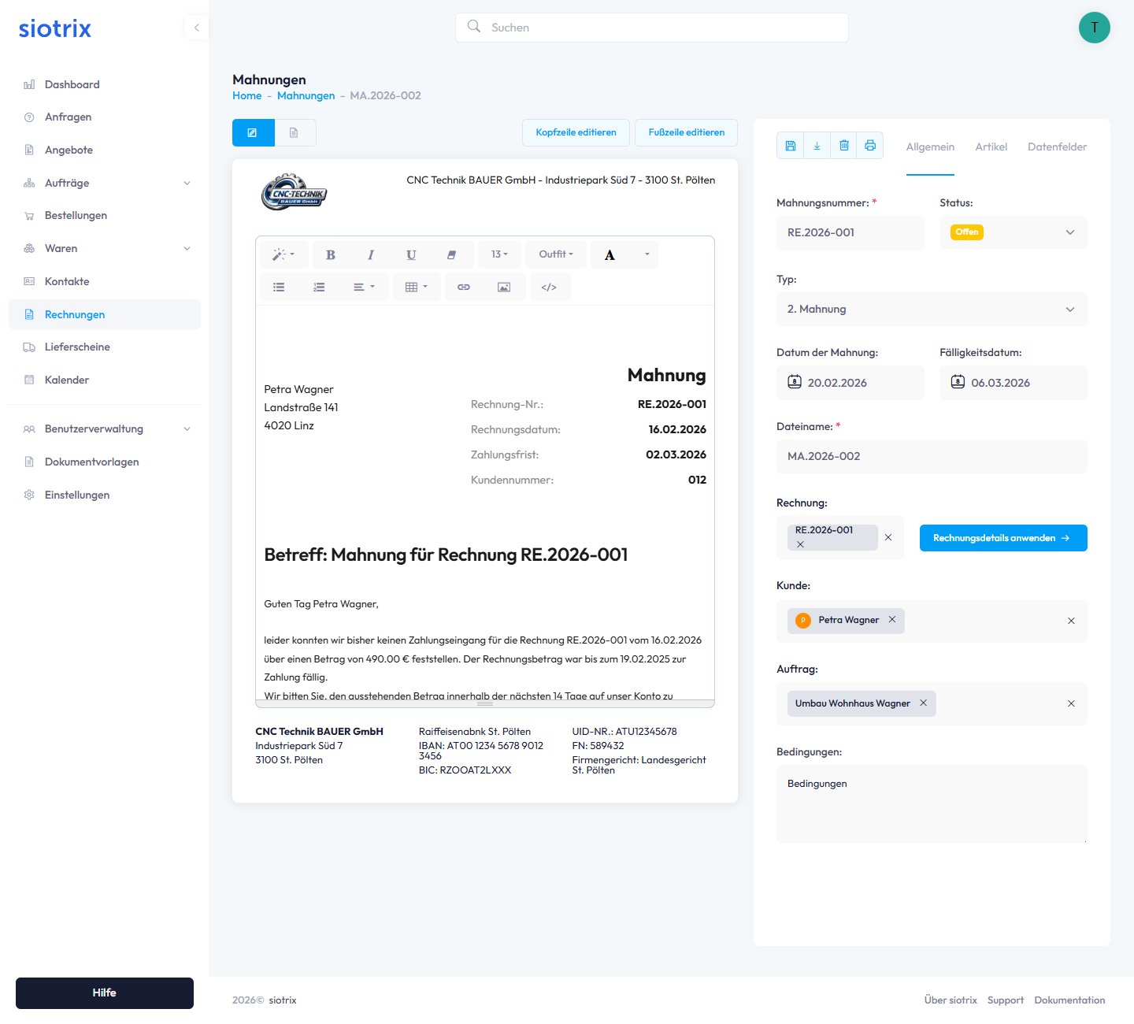The height and width of the screenshot is (1024, 1134).
Task: Open the Datenfelder tab
Action: tap(1057, 147)
